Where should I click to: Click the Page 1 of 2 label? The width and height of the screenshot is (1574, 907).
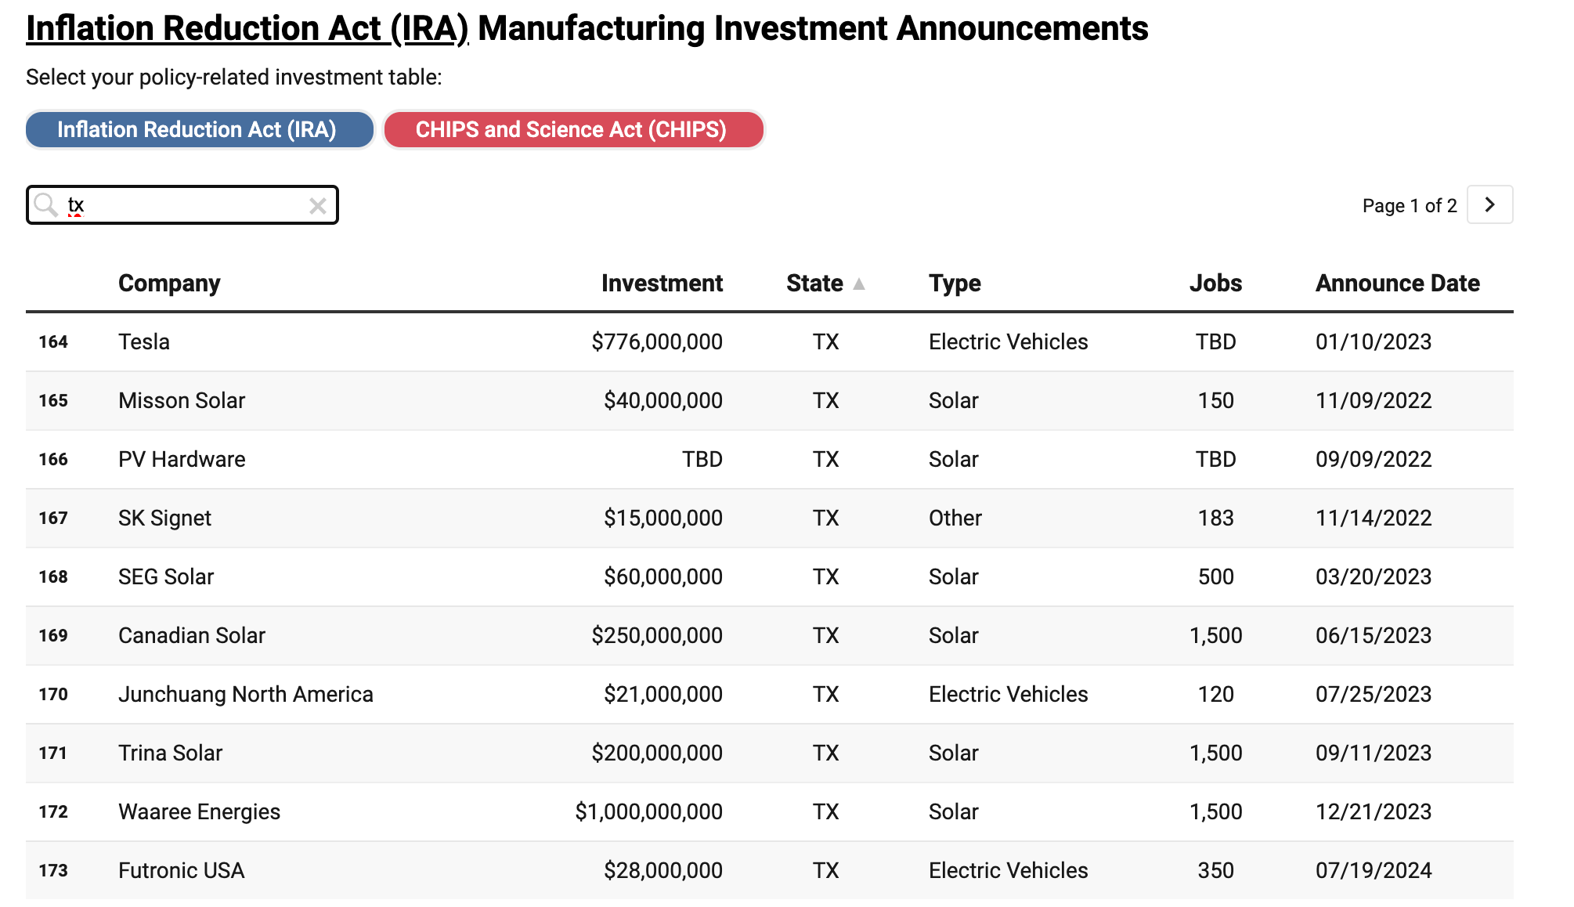1410,205
